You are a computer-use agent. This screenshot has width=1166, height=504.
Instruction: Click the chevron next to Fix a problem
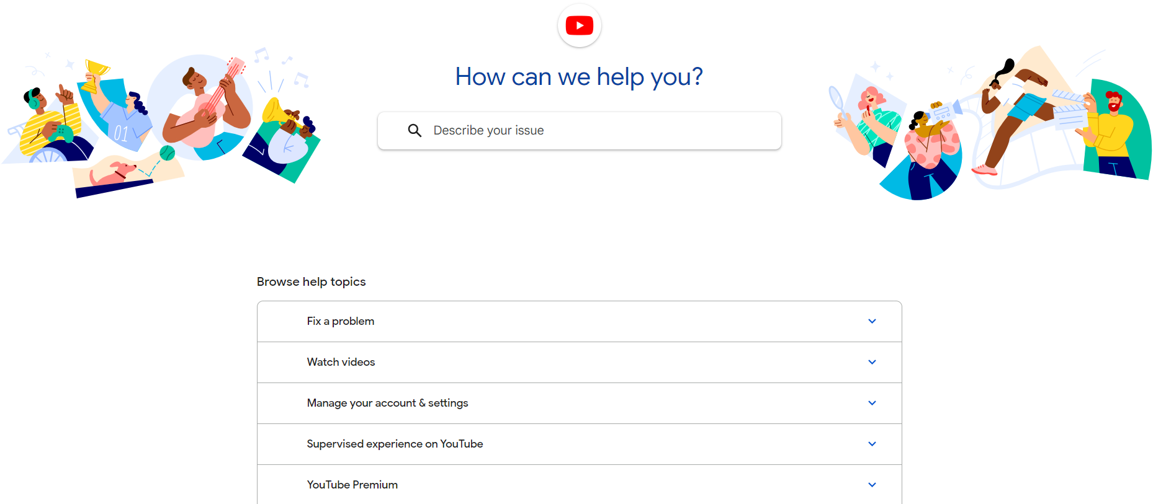872,321
